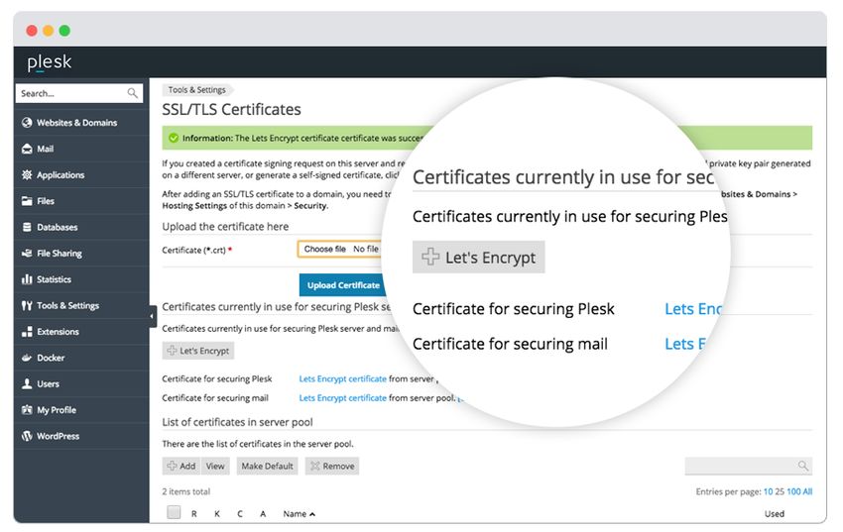Show All entries per page
Image resolution: width=843 pixels, height=532 pixels.
pos(807,491)
